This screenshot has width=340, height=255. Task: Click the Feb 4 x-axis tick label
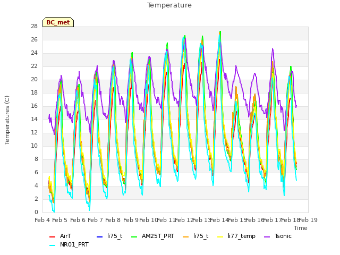click(42, 220)
